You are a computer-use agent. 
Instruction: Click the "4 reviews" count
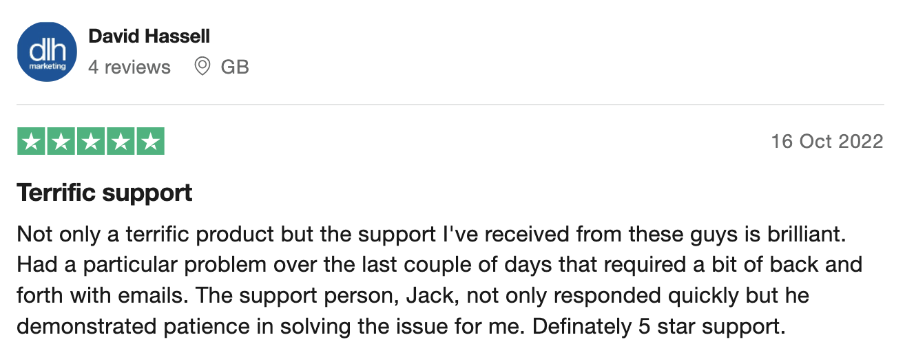pyautogui.click(x=129, y=67)
